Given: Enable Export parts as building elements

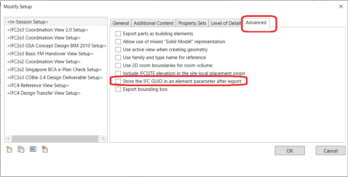Looking at the screenshot, I should click(118, 34).
